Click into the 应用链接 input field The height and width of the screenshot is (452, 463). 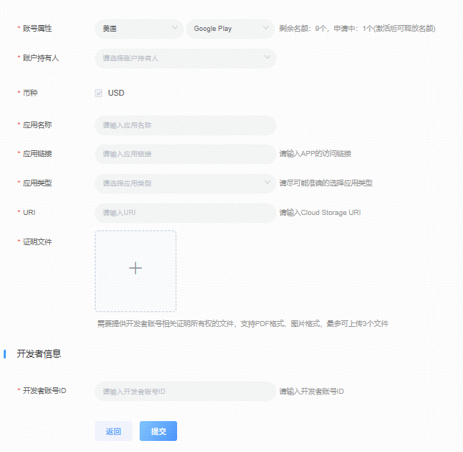[x=185, y=154]
